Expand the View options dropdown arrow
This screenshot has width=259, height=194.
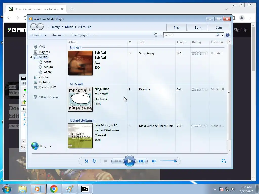[161, 35]
